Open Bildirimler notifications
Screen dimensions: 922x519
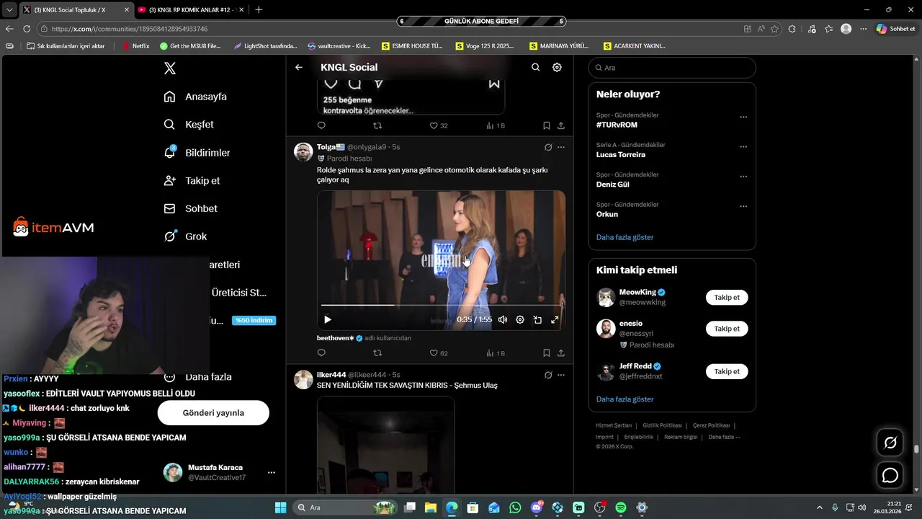click(x=197, y=153)
